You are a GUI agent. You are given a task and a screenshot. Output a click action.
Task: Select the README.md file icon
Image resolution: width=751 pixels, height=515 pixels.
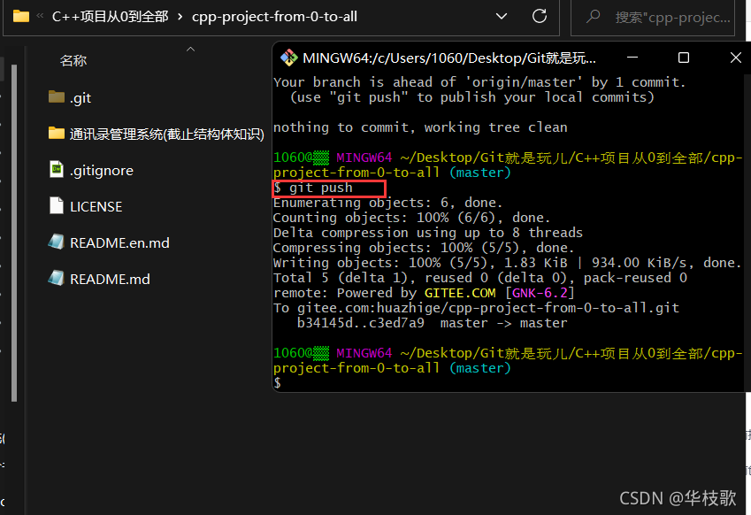pos(56,277)
